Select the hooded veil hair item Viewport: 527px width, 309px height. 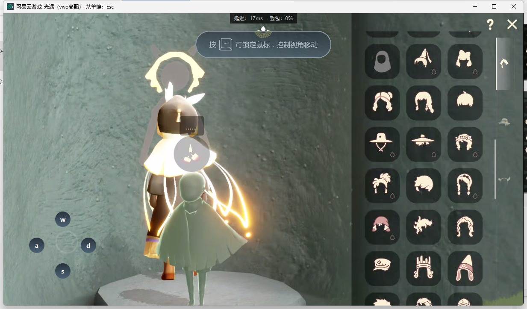382,62
